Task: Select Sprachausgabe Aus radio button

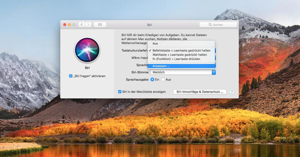Action: [163, 79]
